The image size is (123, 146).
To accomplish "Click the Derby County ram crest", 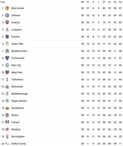I will click(x=7, y=144).
